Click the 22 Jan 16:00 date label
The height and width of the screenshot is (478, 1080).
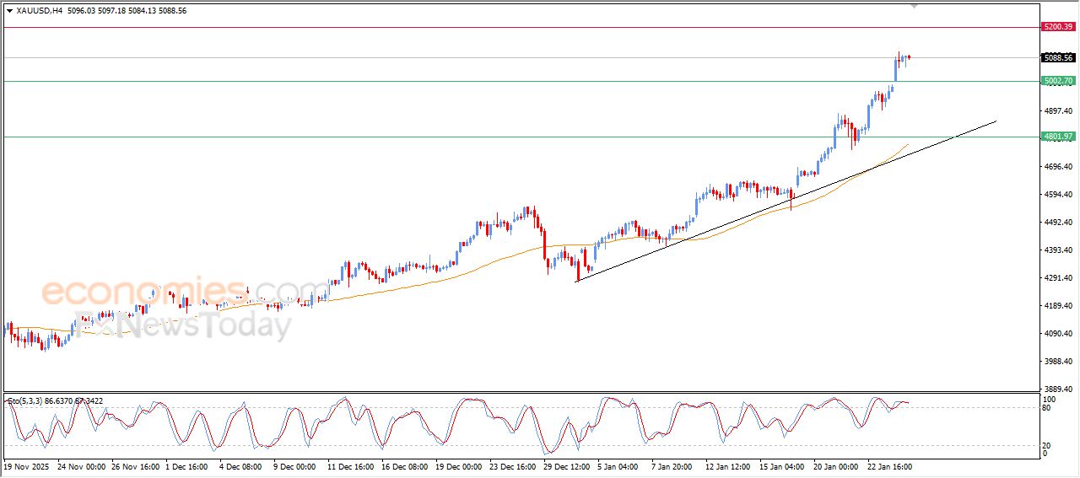(889, 465)
